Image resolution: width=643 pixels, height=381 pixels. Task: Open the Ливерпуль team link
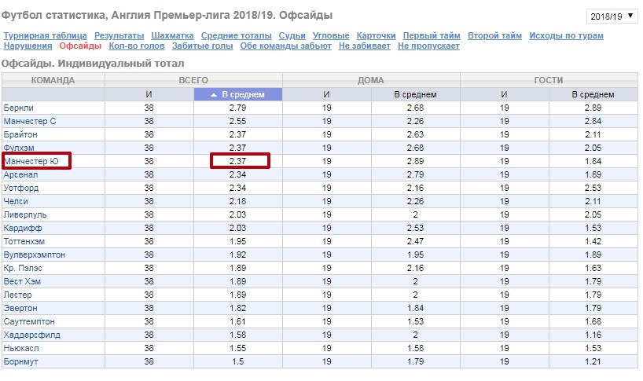[x=25, y=214]
